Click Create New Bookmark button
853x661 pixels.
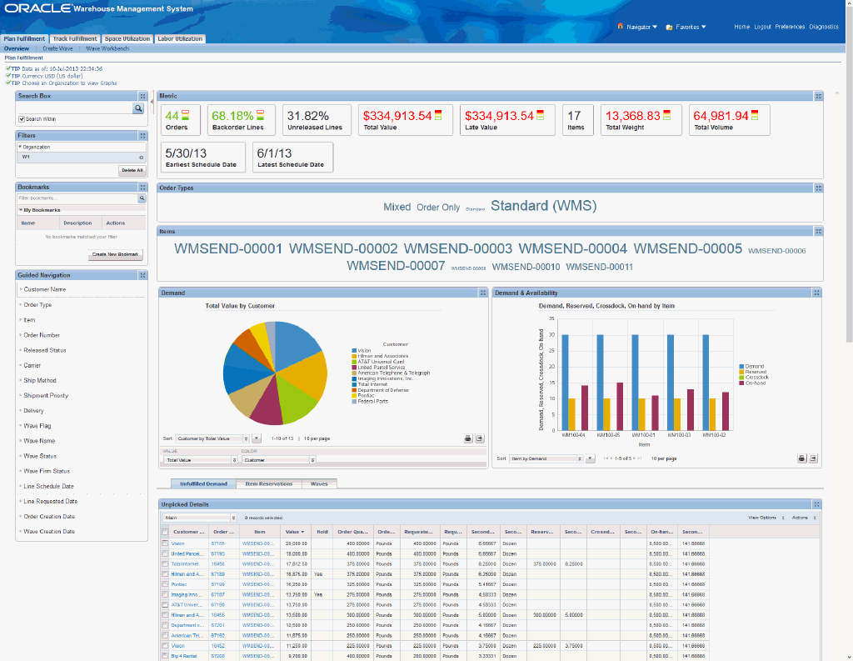[x=115, y=254]
